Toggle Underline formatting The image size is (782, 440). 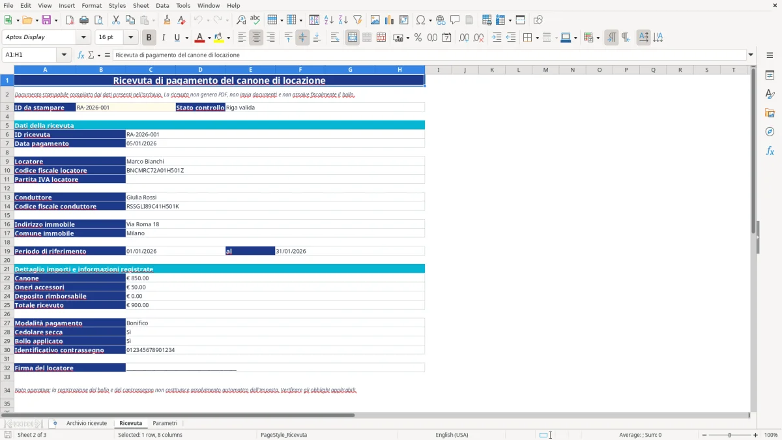click(x=177, y=38)
